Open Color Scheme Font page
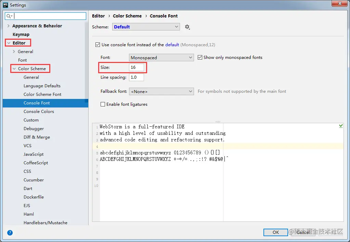 pyautogui.click(x=42, y=94)
